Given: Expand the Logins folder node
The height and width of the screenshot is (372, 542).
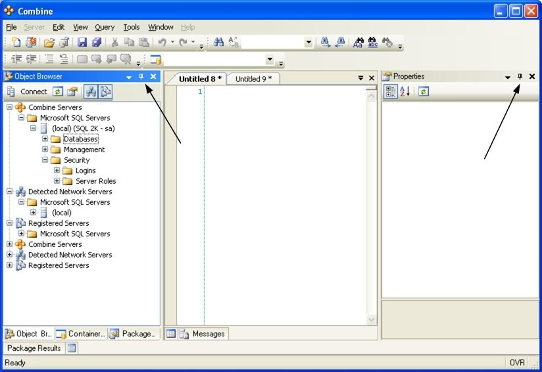Looking at the screenshot, I should (57, 171).
